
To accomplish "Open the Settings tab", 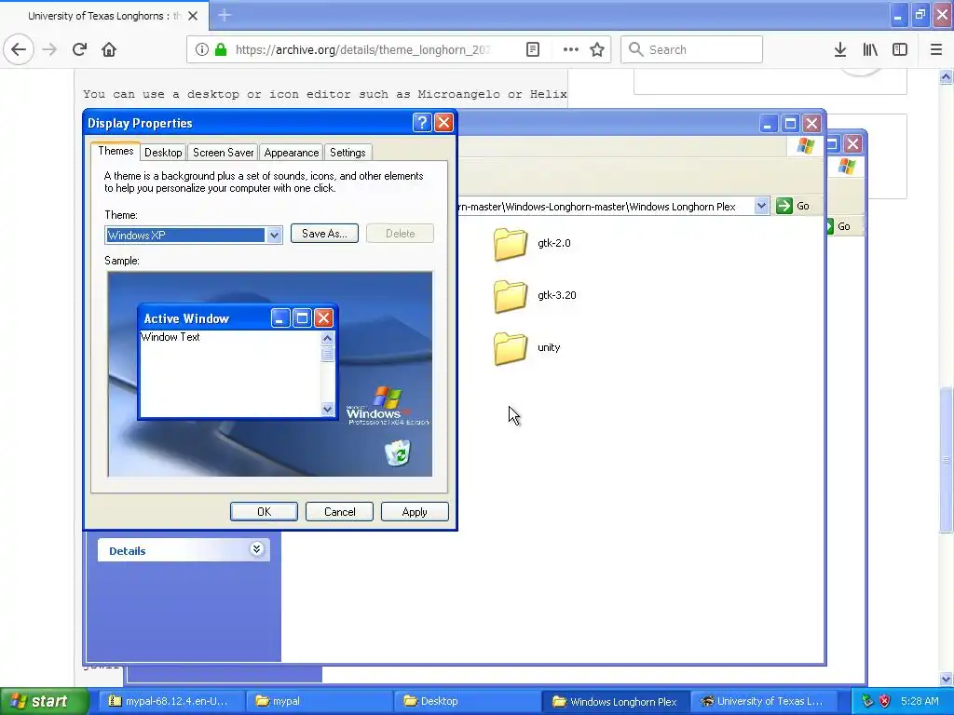I will click(348, 153).
